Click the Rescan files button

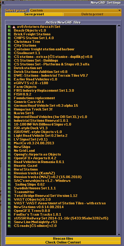[x=63, y=238]
